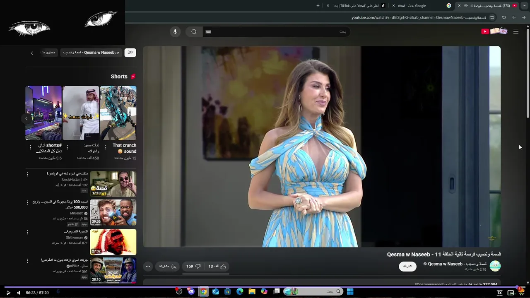Open options menu for the UncleHattan video
The height and width of the screenshot is (298, 530).
28,174
